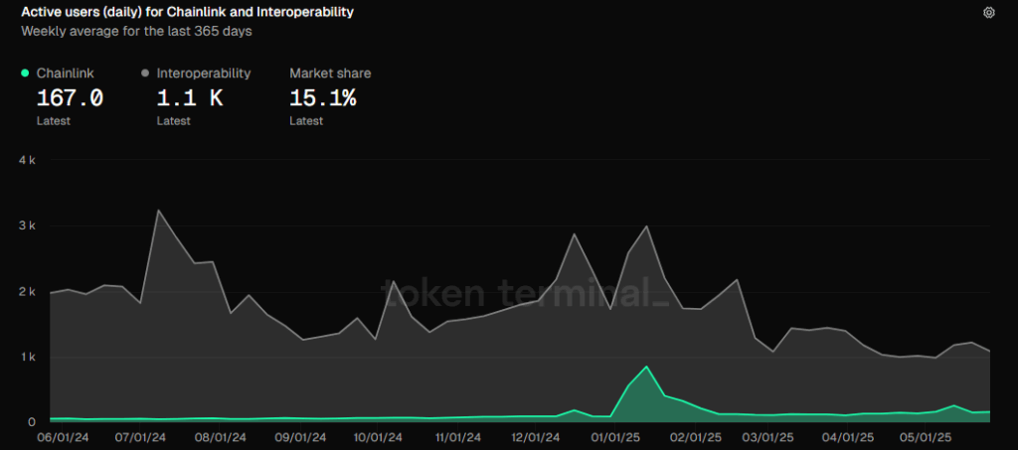Click the green Chainlink peak in January 2025
Screen dimensions: 1018x450
pos(646,367)
